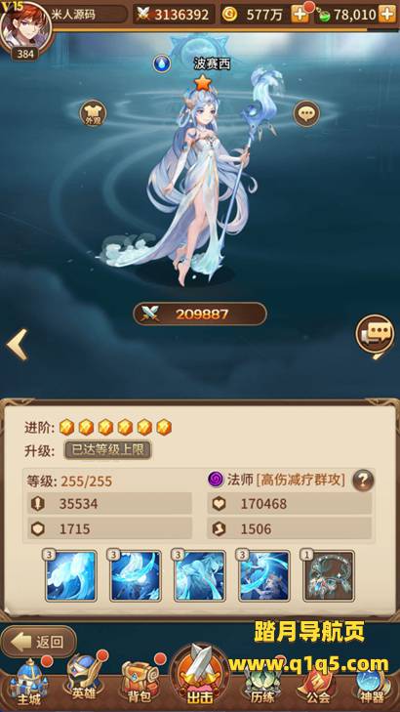Click the question mark help icon
400x712 pixels.
coord(364,480)
